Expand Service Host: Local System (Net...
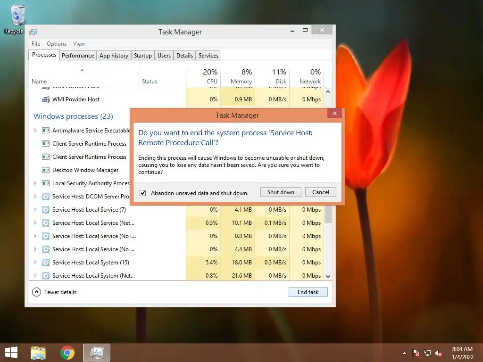Image resolution: width=483 pixels, height=362 pixels. (35, 276)
